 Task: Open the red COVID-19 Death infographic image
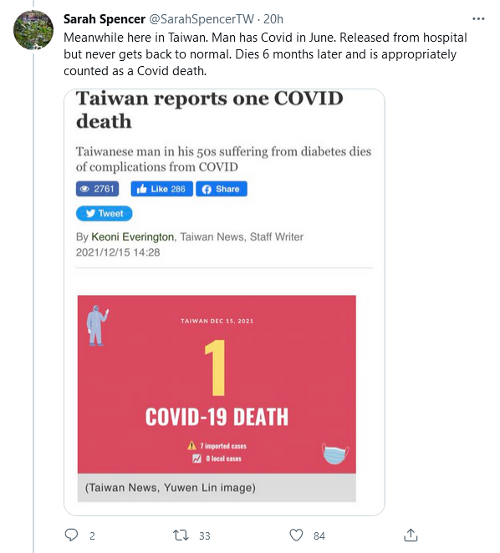click(x=217, y=384)
